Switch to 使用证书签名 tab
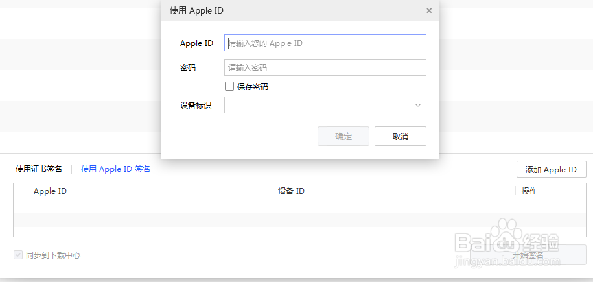593x282 pixels. (x=39, y=169)
